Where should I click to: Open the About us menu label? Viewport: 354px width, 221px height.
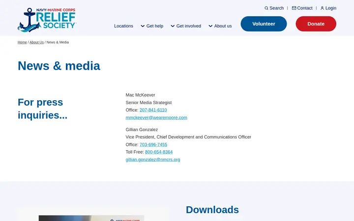pos(223,26)
